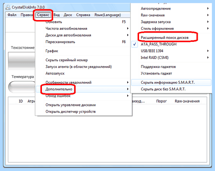Click the CrystalDiskInfo title bar icon
This screenshot has height=171, width=215.
click(8, 7)
